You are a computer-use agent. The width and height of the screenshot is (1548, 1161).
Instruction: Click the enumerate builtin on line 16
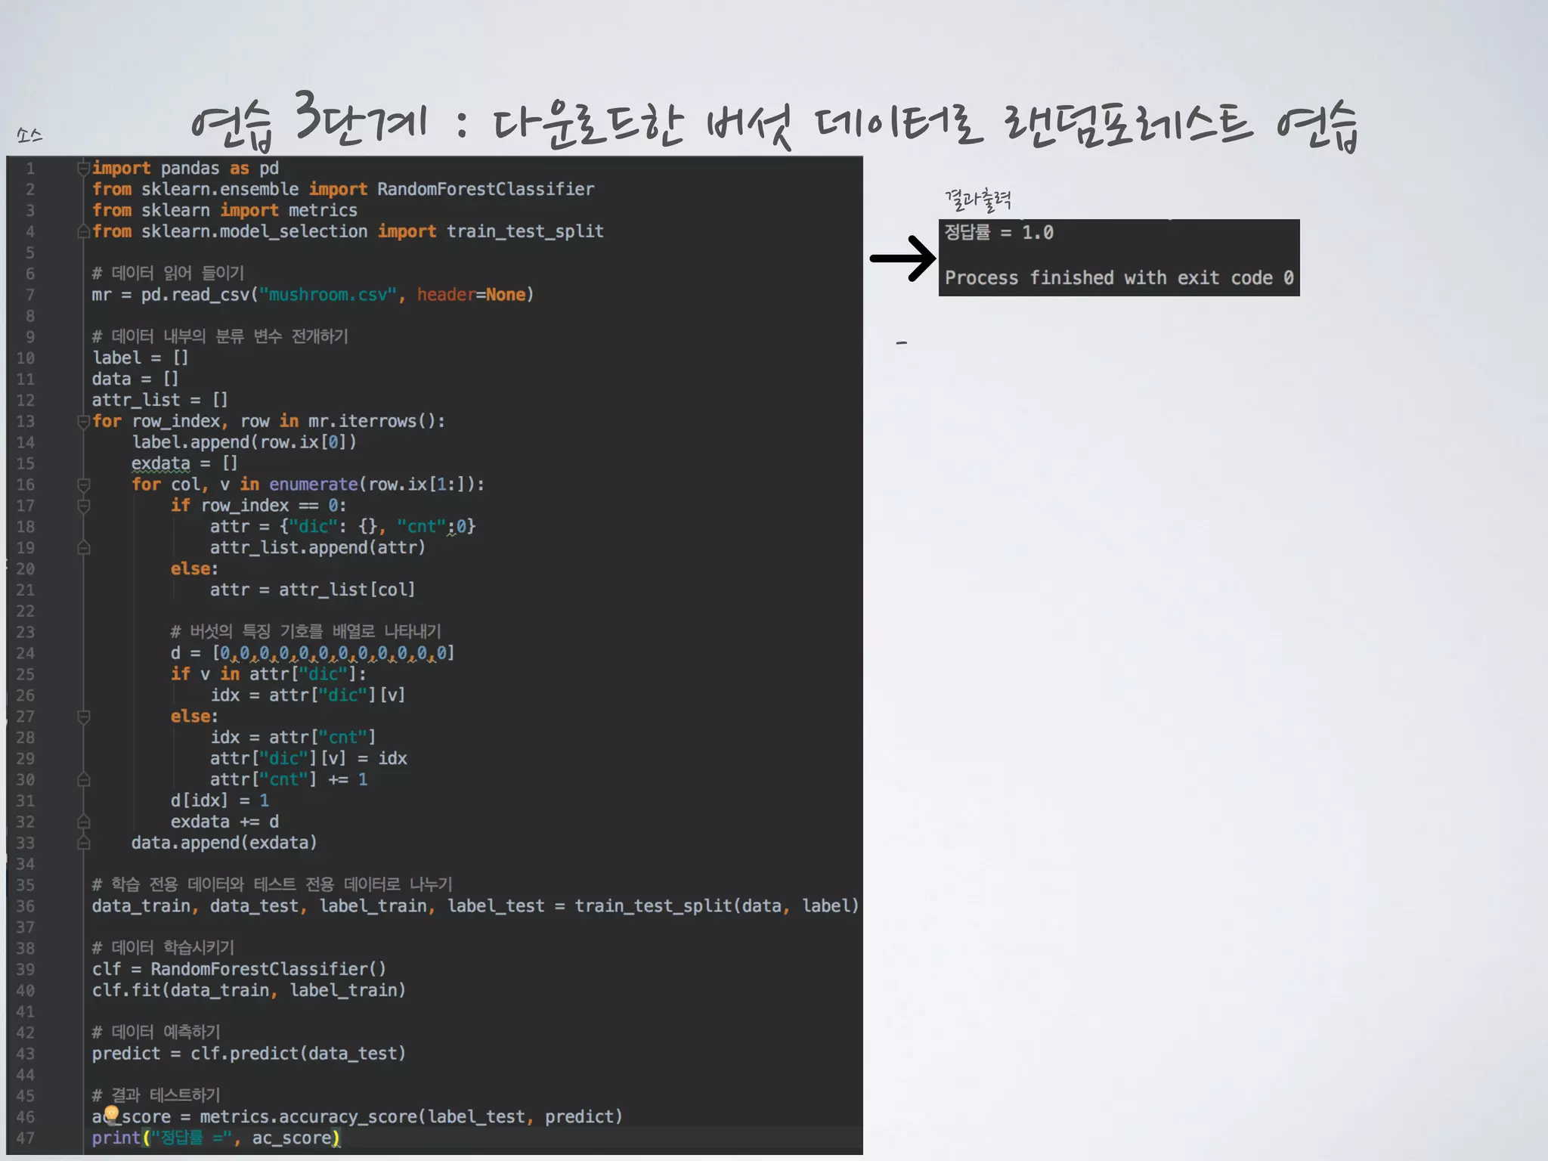[313, 485]
